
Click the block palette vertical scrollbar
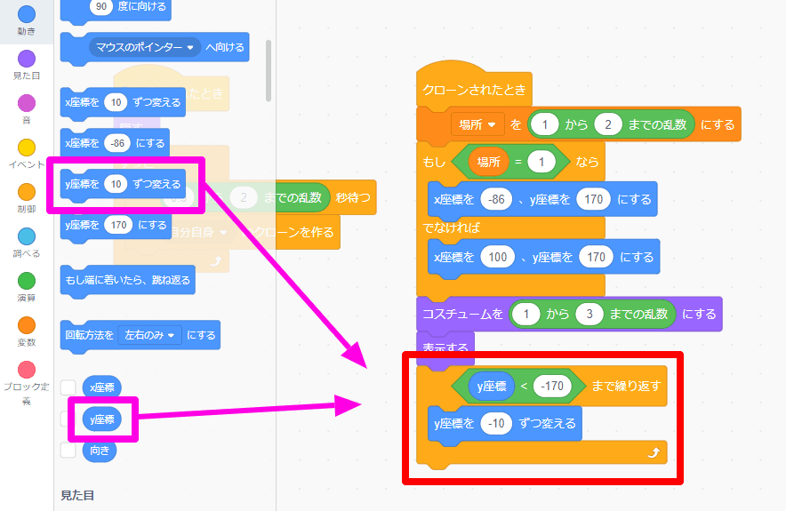[x=269, y=71]
